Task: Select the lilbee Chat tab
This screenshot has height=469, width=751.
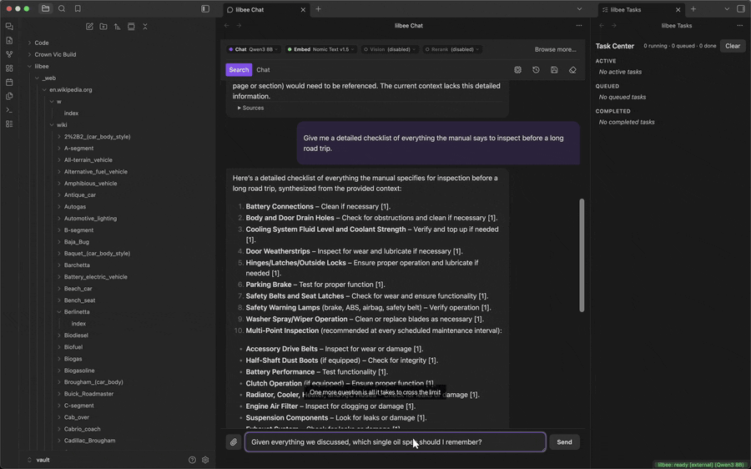Action: click(267, 9)
